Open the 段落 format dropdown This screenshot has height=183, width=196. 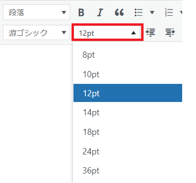tap(36, 12)
